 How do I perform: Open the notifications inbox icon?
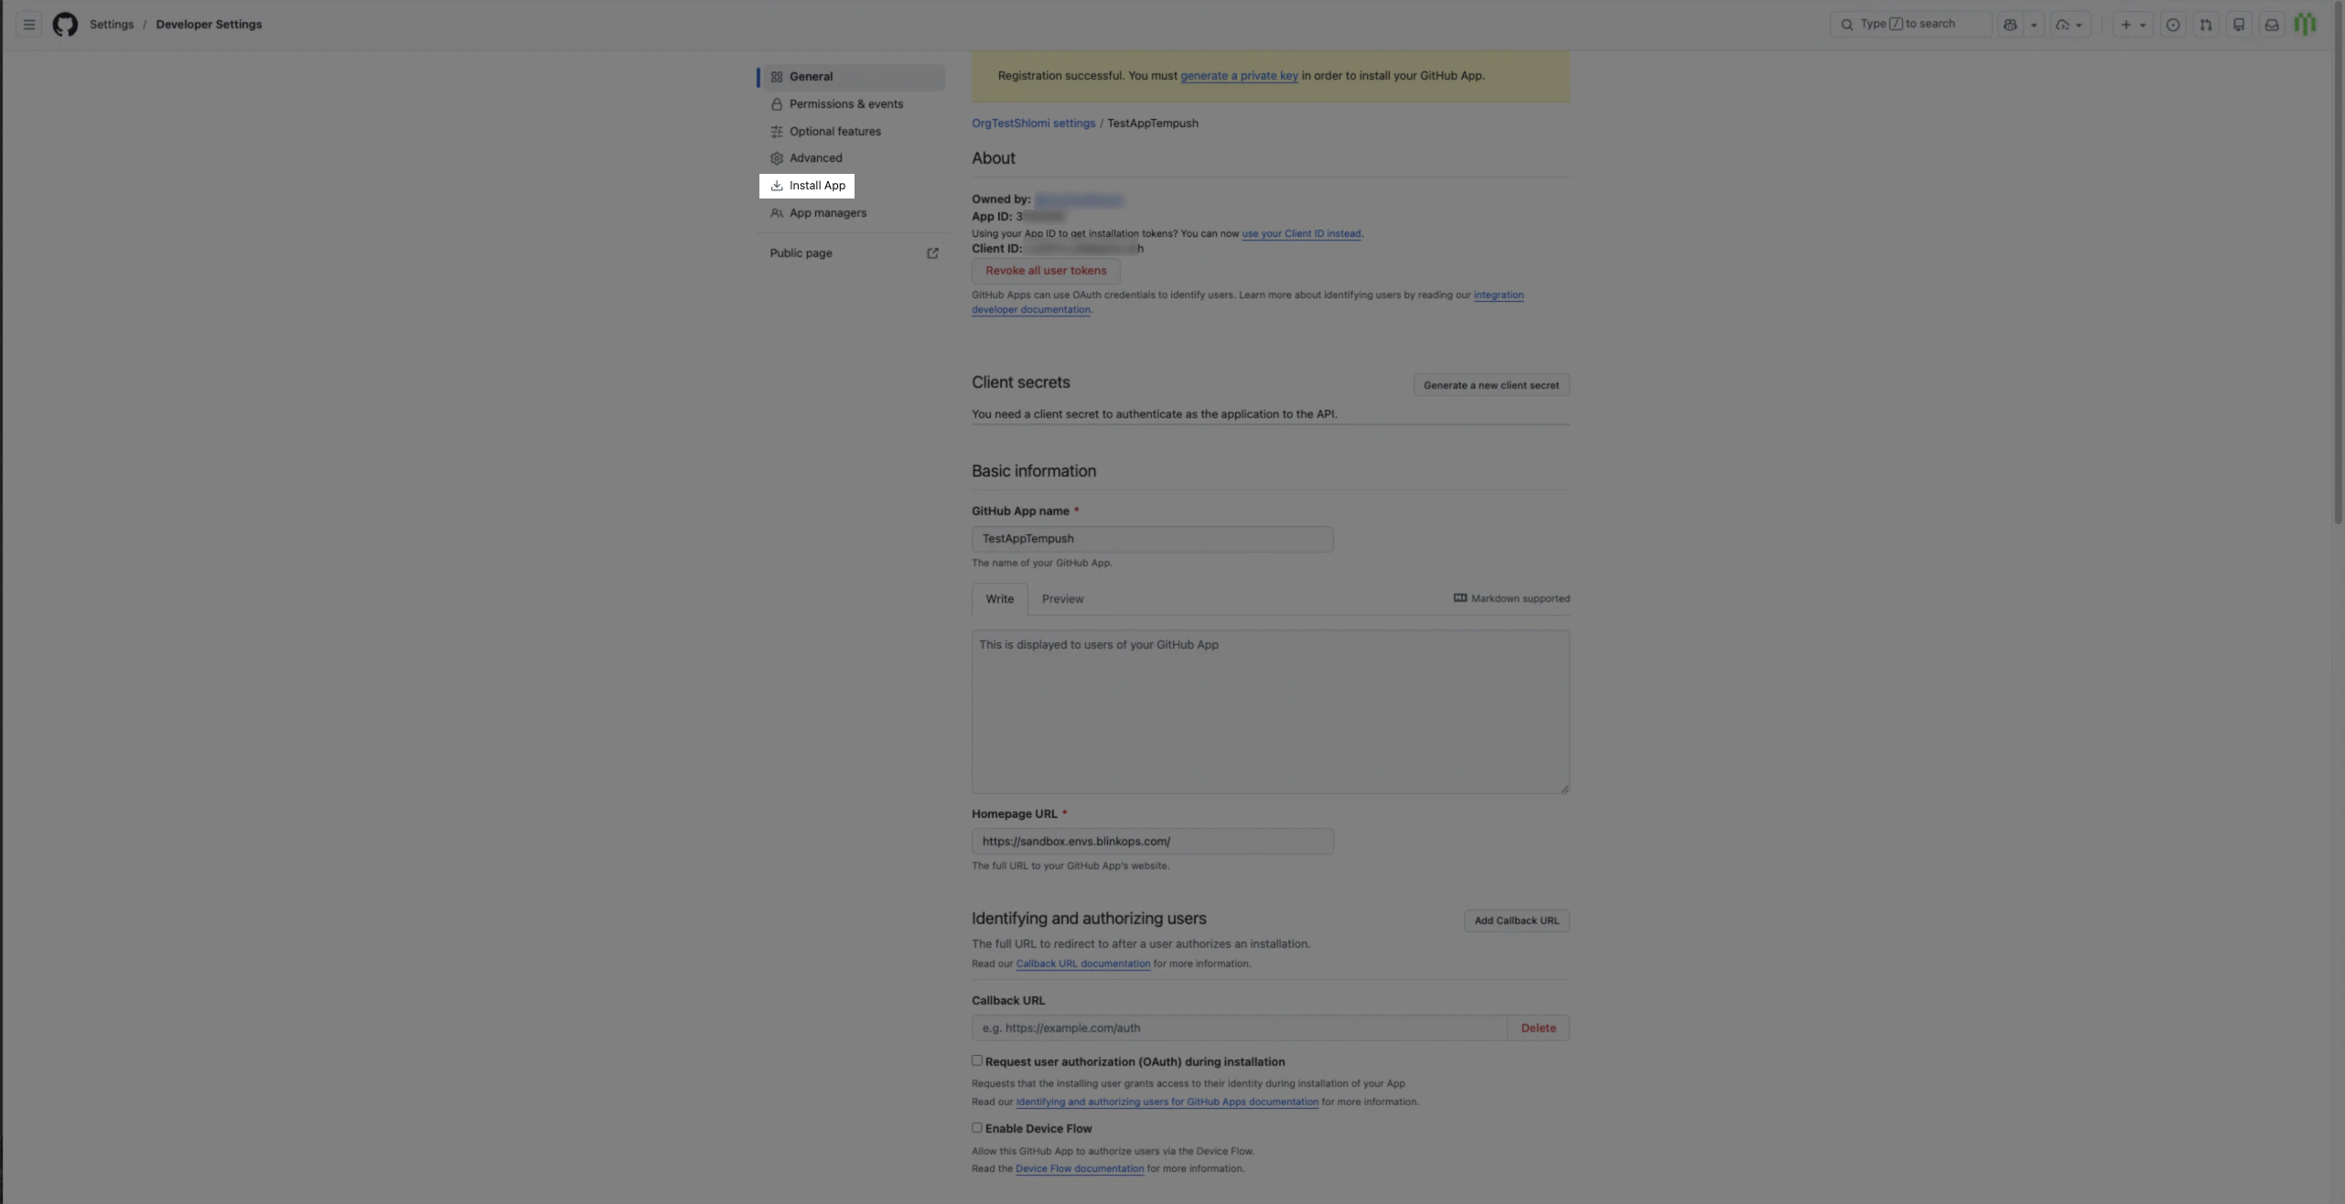pos(2272,25)
